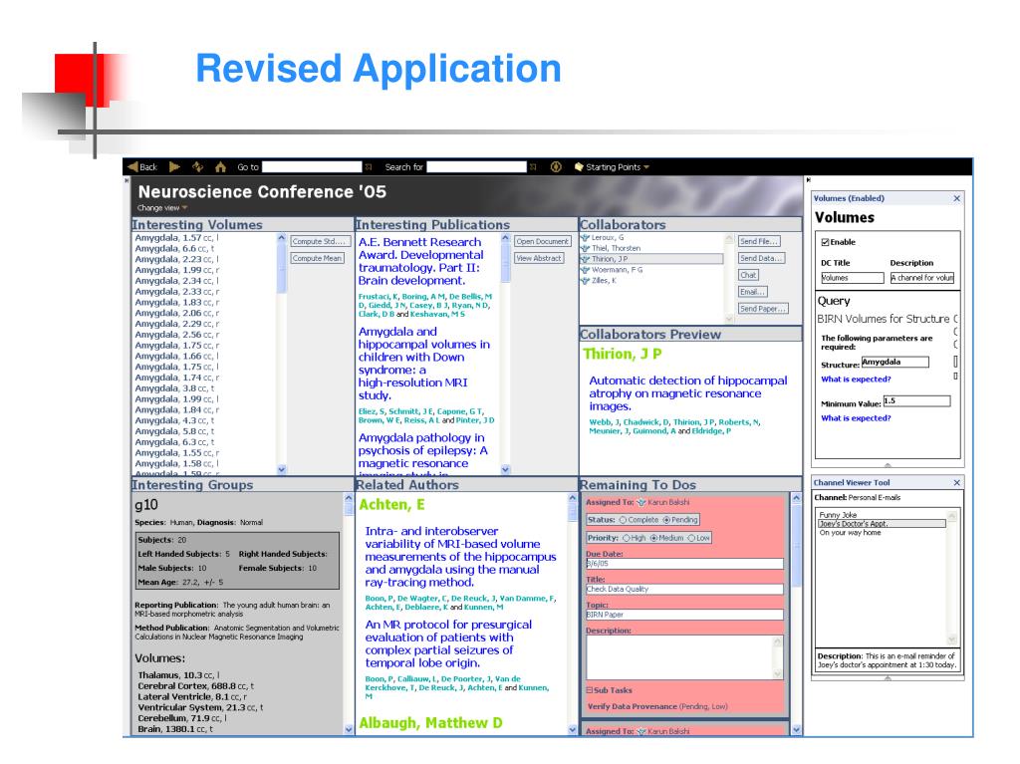1020x764 pixels.
Task: Open the Starting Points dropdown
Action: click(x=613, y=167)
